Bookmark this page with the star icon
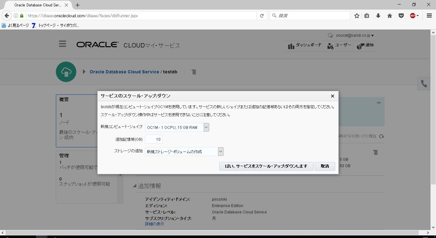The height and width of the screenshot is (238, 436). (x=357, y=16)
